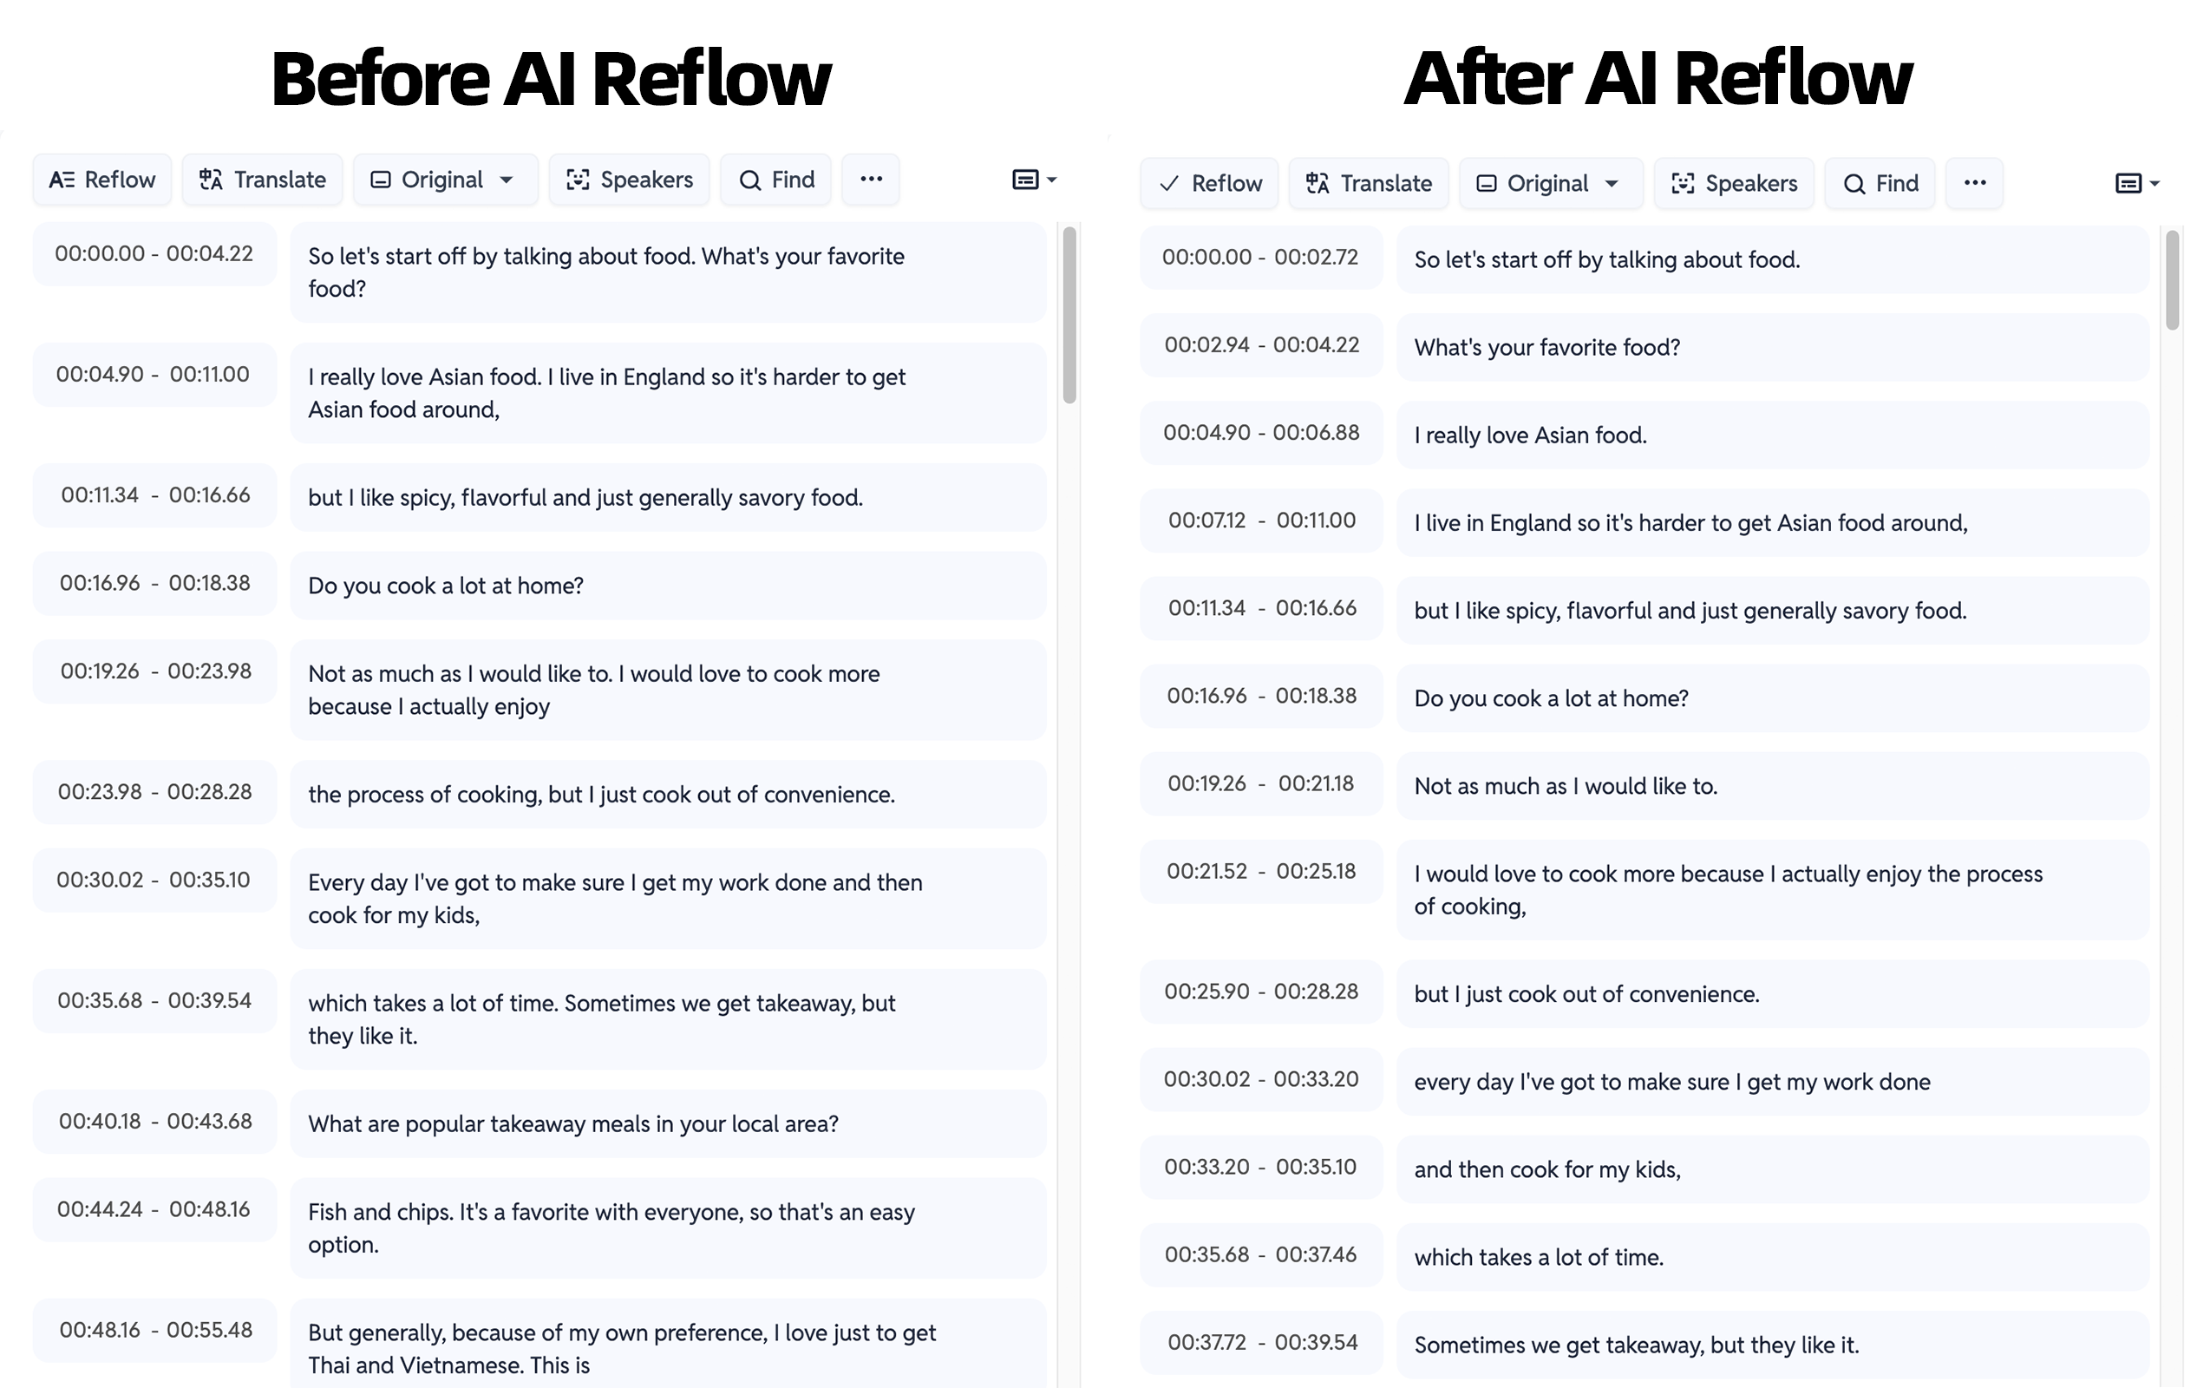Toggle the Speakers filter on left panel
Screen dimensions: 2210x1388
[631, 179]
